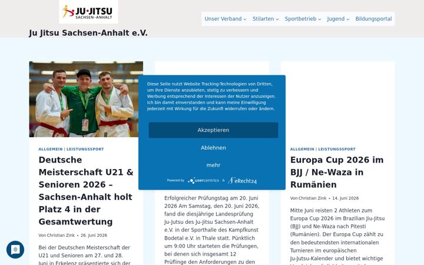Select the Leistungssport category above Europa Cup
This screenshot has height=265, width=424.
click(337, 149)
